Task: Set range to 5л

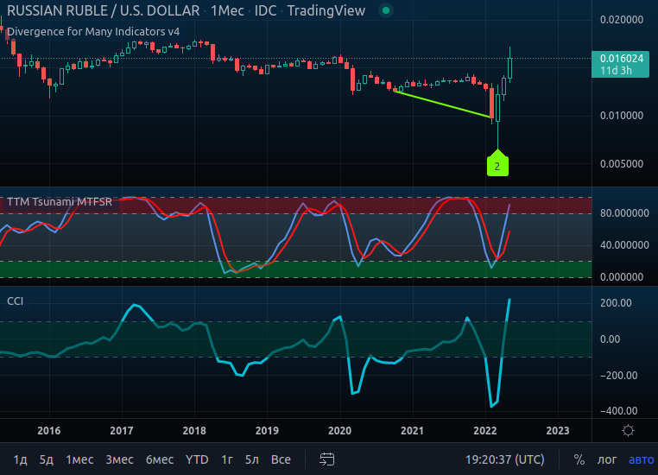Action: 252,460
